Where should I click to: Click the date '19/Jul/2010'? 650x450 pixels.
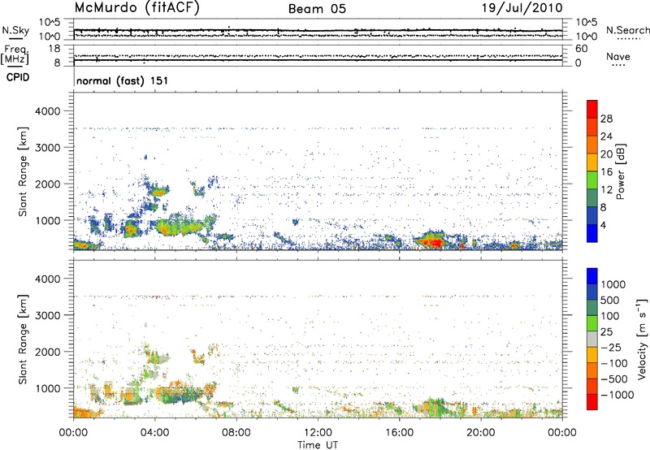pyautogui.click(x=522, y=8)
